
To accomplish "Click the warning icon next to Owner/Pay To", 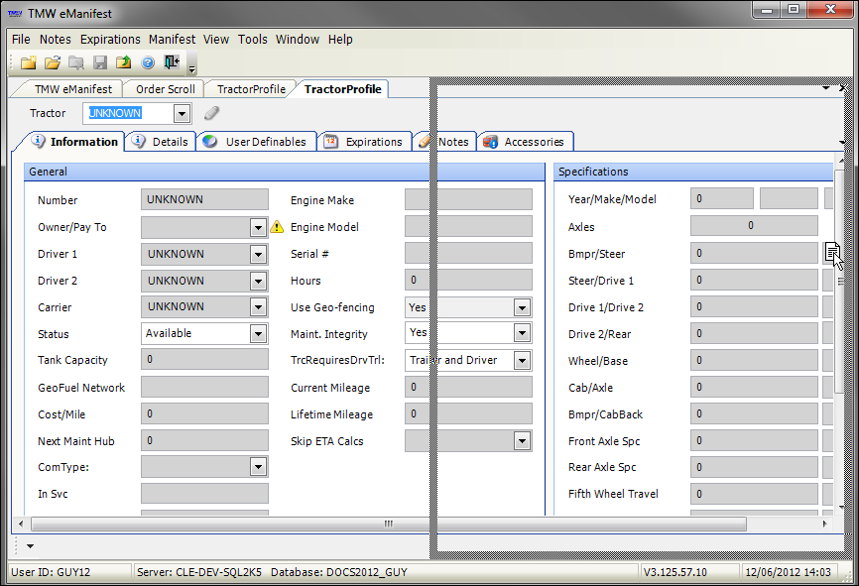I will click(x=278, y=227).
